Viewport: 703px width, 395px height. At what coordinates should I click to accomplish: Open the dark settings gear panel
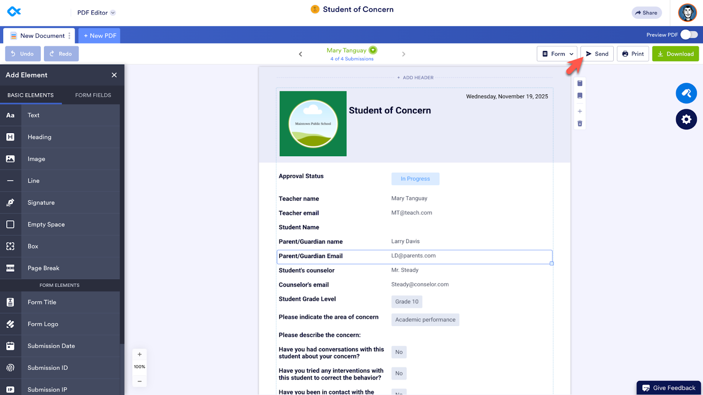[686, 119]
